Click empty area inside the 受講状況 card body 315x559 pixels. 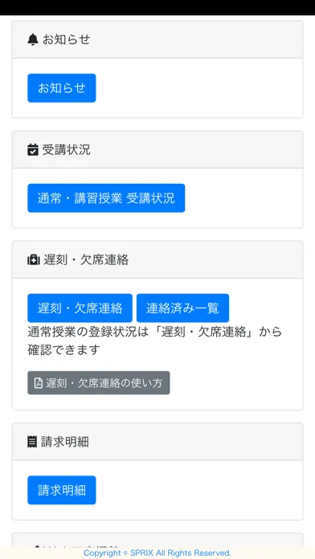(243, 198)
